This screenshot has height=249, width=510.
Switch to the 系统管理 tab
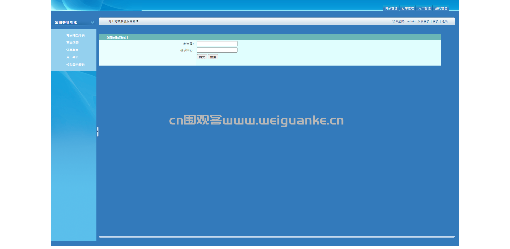pos(441,8)
